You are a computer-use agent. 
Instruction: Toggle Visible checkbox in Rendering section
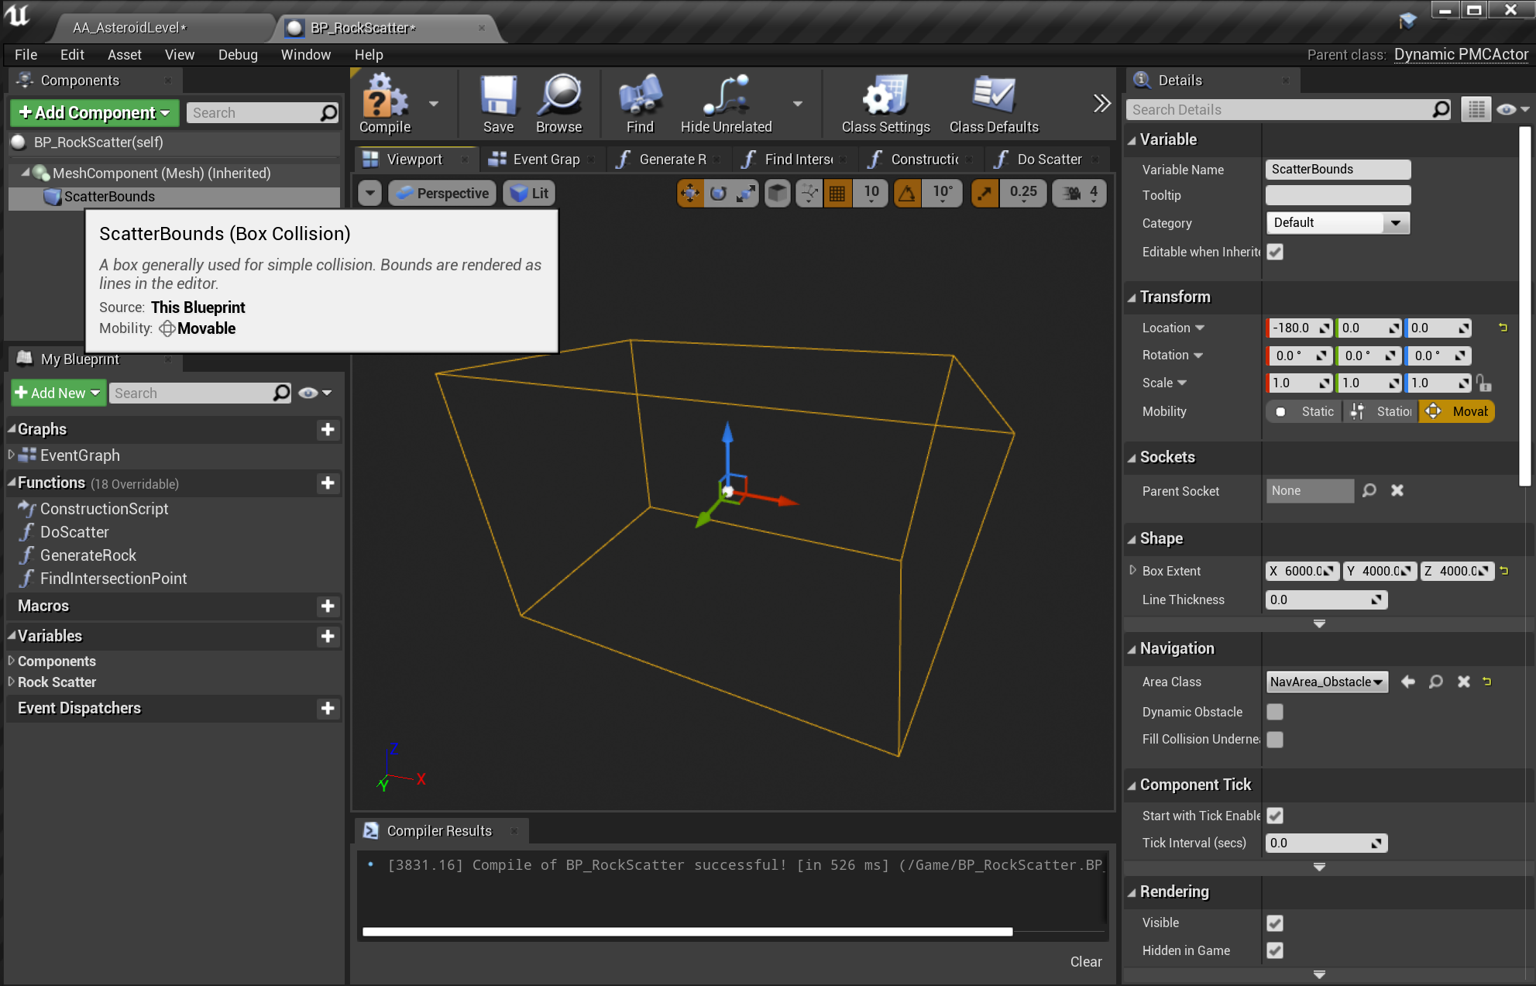click(1274, 922)
